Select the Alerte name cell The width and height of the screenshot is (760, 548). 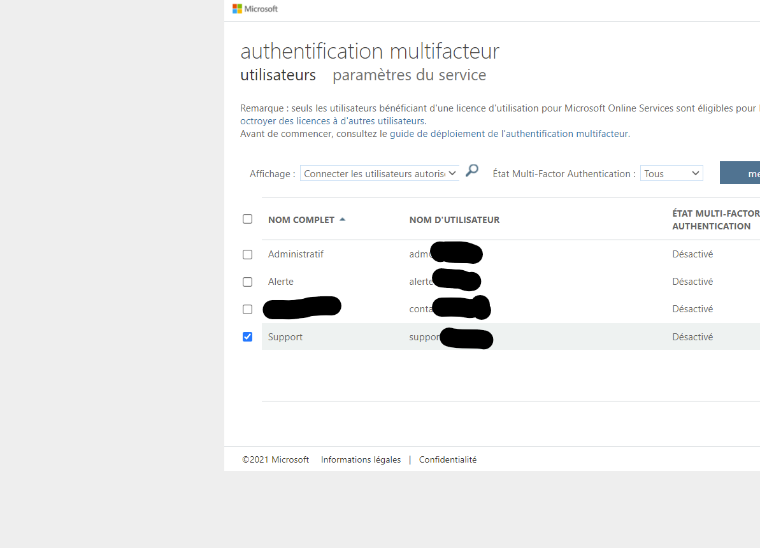[281, 282]
